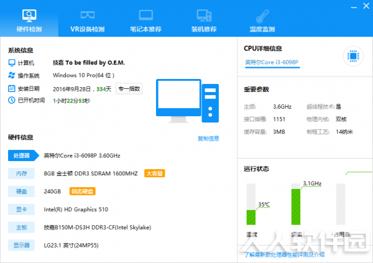This screenshot has height=263, width=373.
Task: Click the 双核 core count value
Action: pyautogui.click(x=341, y=119)
